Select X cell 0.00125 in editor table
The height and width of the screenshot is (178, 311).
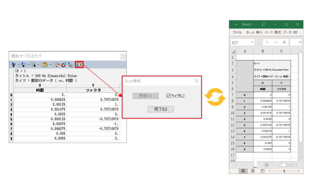(40, 105)
